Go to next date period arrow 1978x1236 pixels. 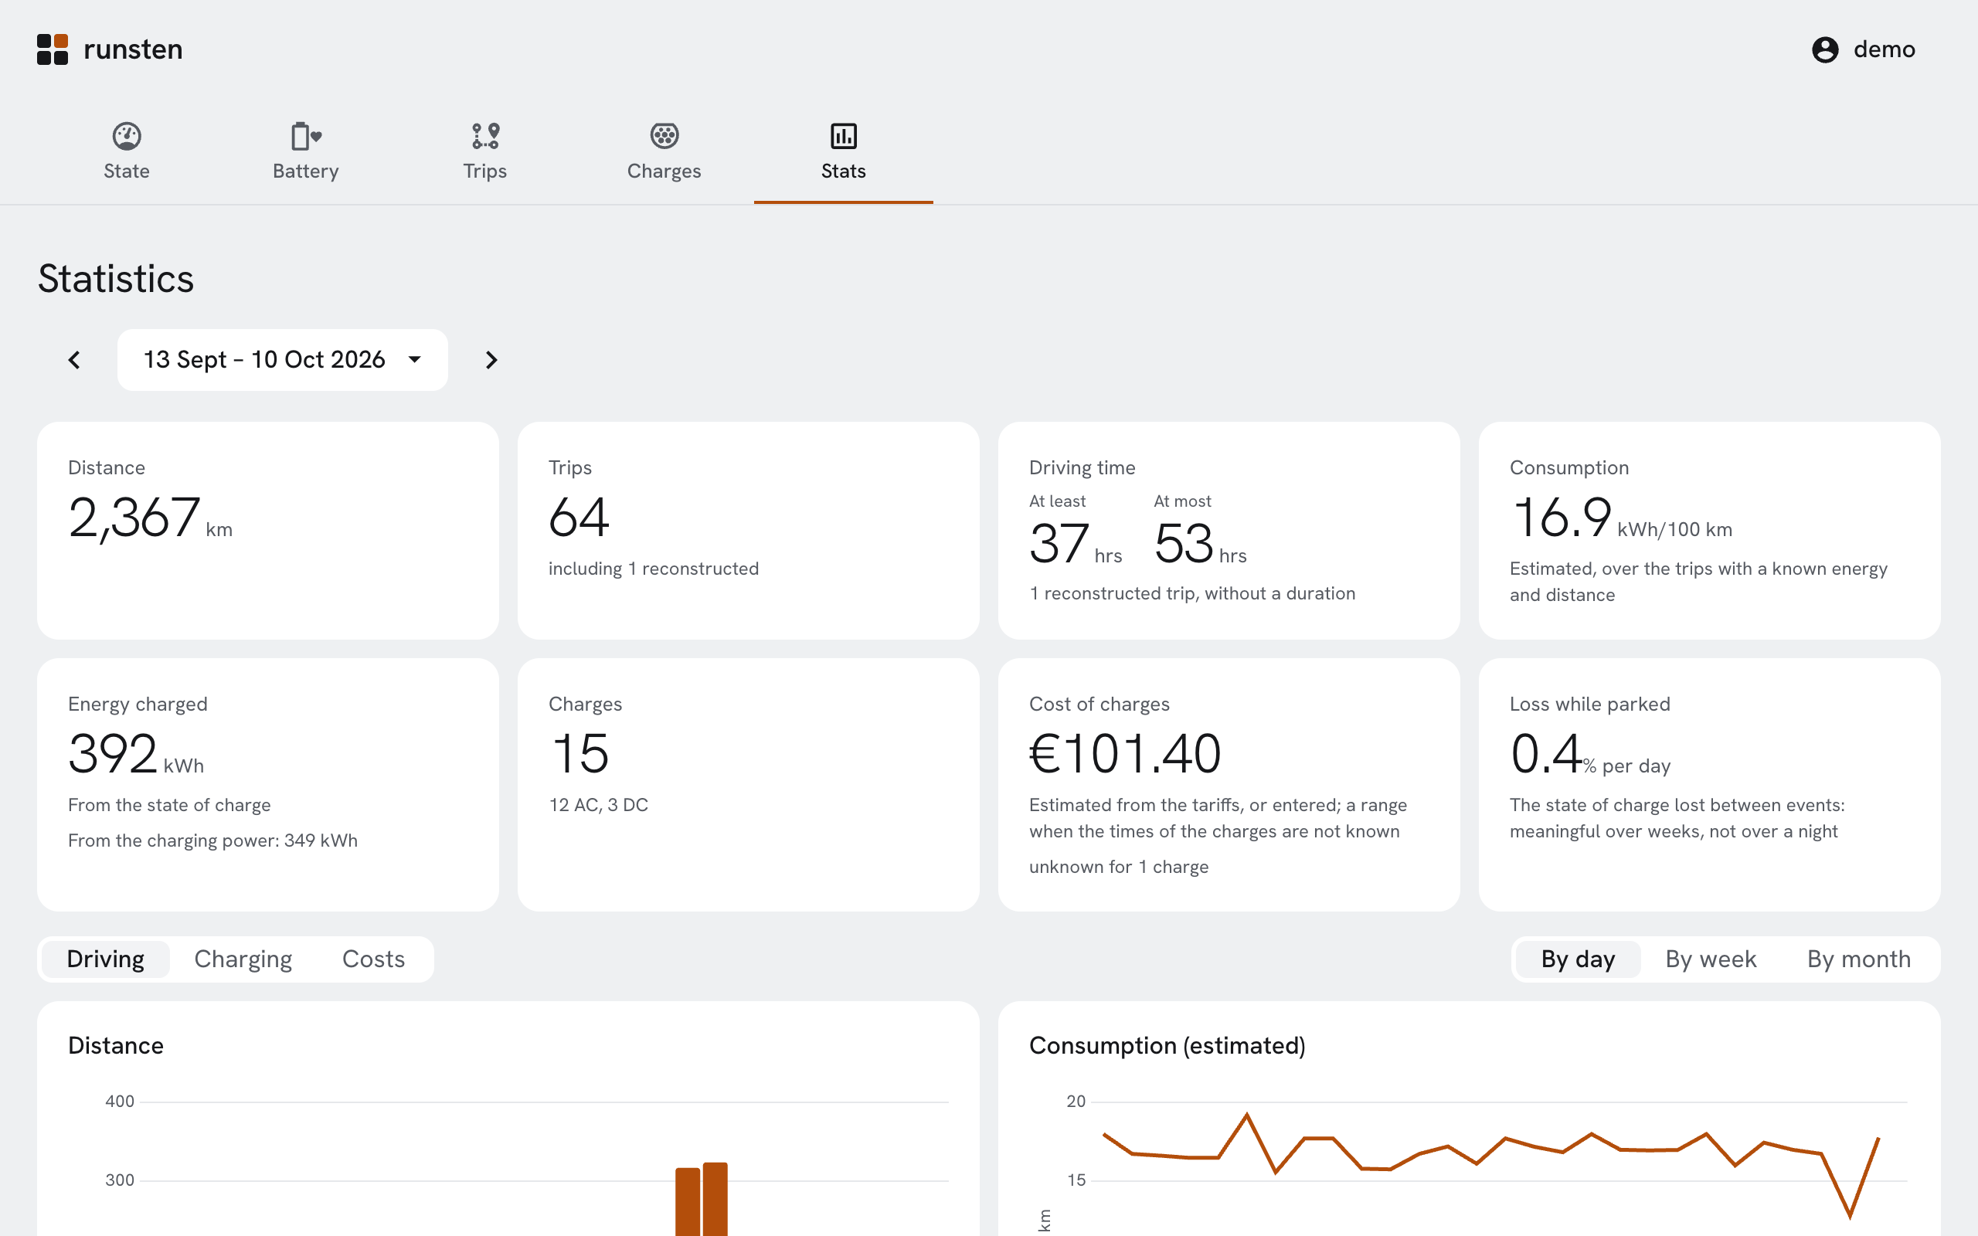[491, 360]
